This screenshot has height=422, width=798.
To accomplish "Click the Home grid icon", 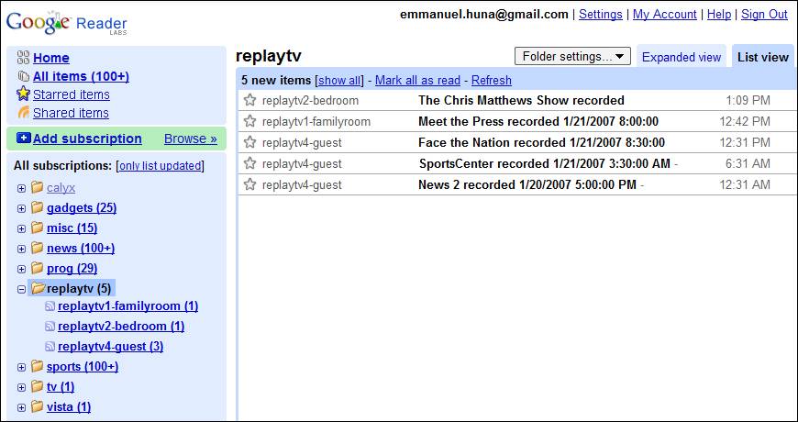I will (x=24, y=57).
